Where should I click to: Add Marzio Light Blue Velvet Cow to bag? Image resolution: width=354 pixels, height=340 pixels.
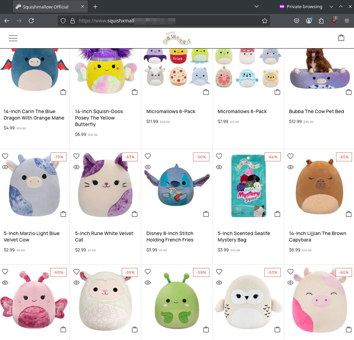(63, 214)
